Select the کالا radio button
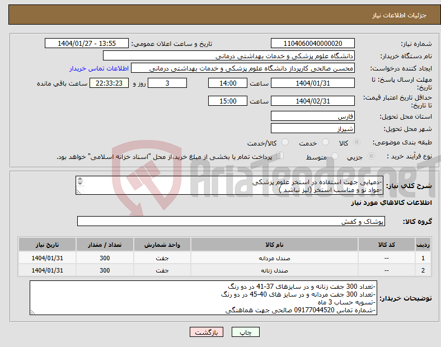The height and width of the screenshot is (347, 441). [356, 142]
